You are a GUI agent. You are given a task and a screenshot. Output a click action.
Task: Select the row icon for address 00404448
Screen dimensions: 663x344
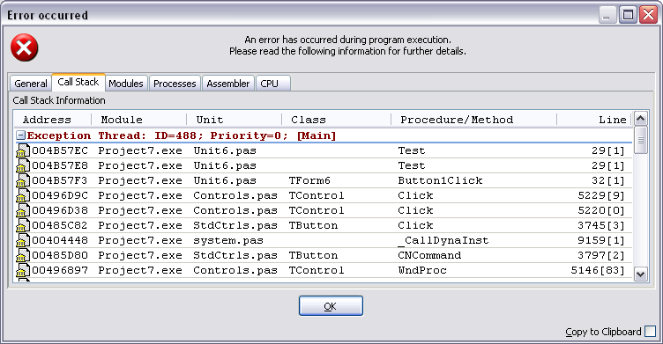click(23, 240)
